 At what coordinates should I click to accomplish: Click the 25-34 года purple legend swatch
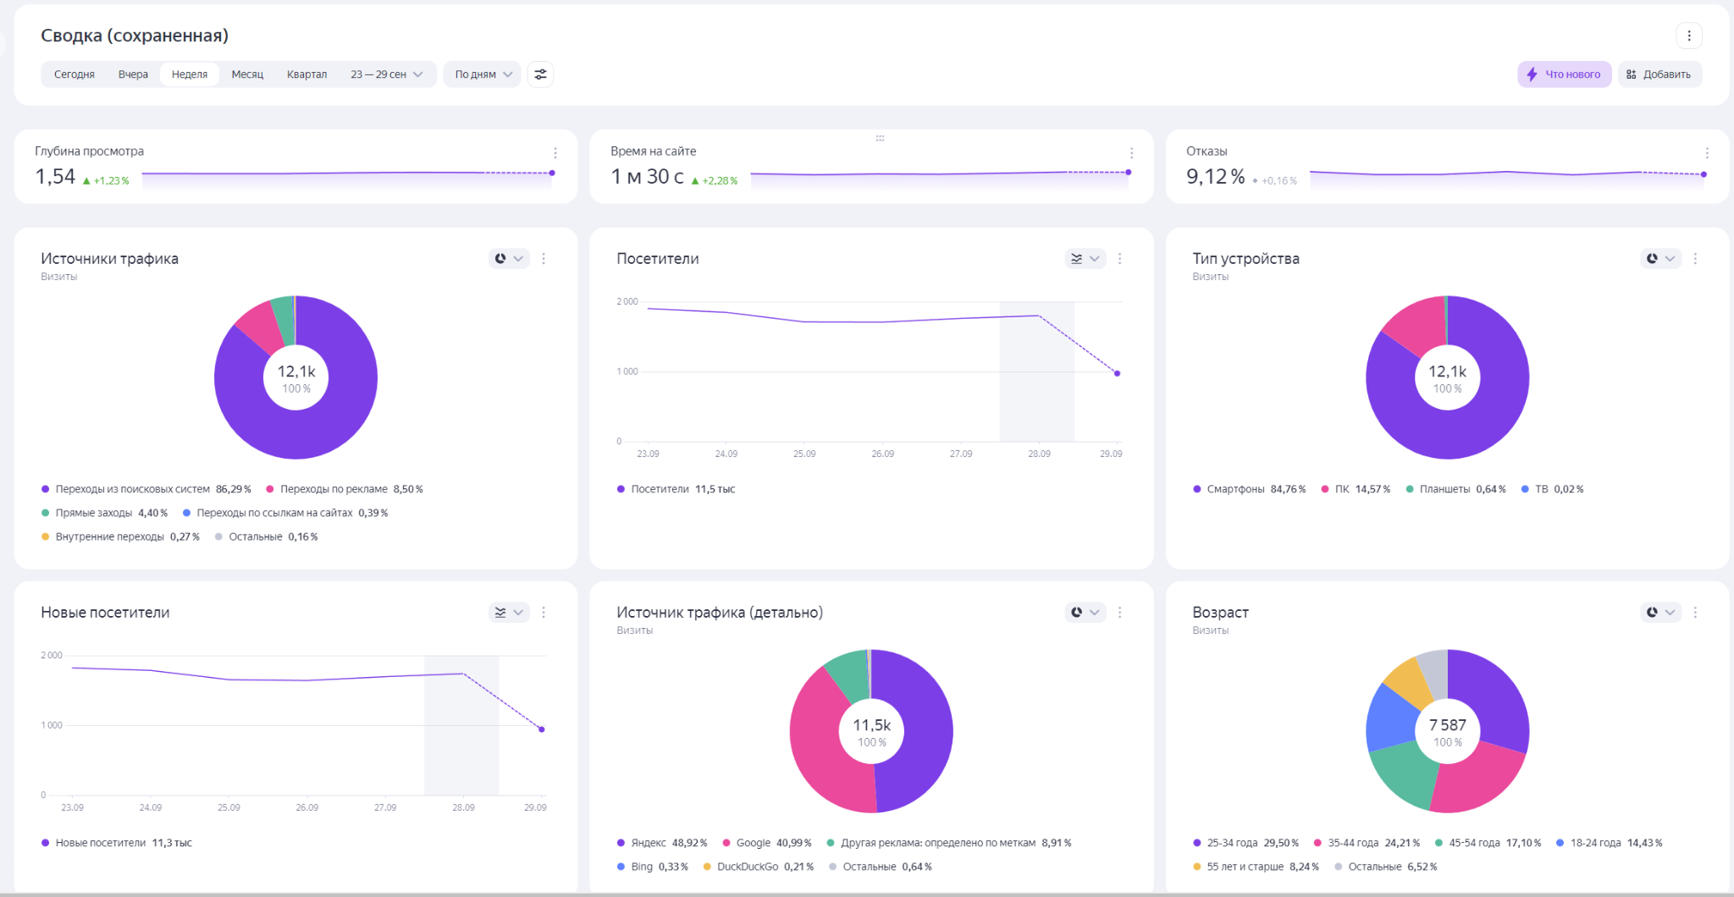click(x=1196, y=843)
